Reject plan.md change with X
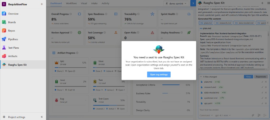 (x=266, y=82)
